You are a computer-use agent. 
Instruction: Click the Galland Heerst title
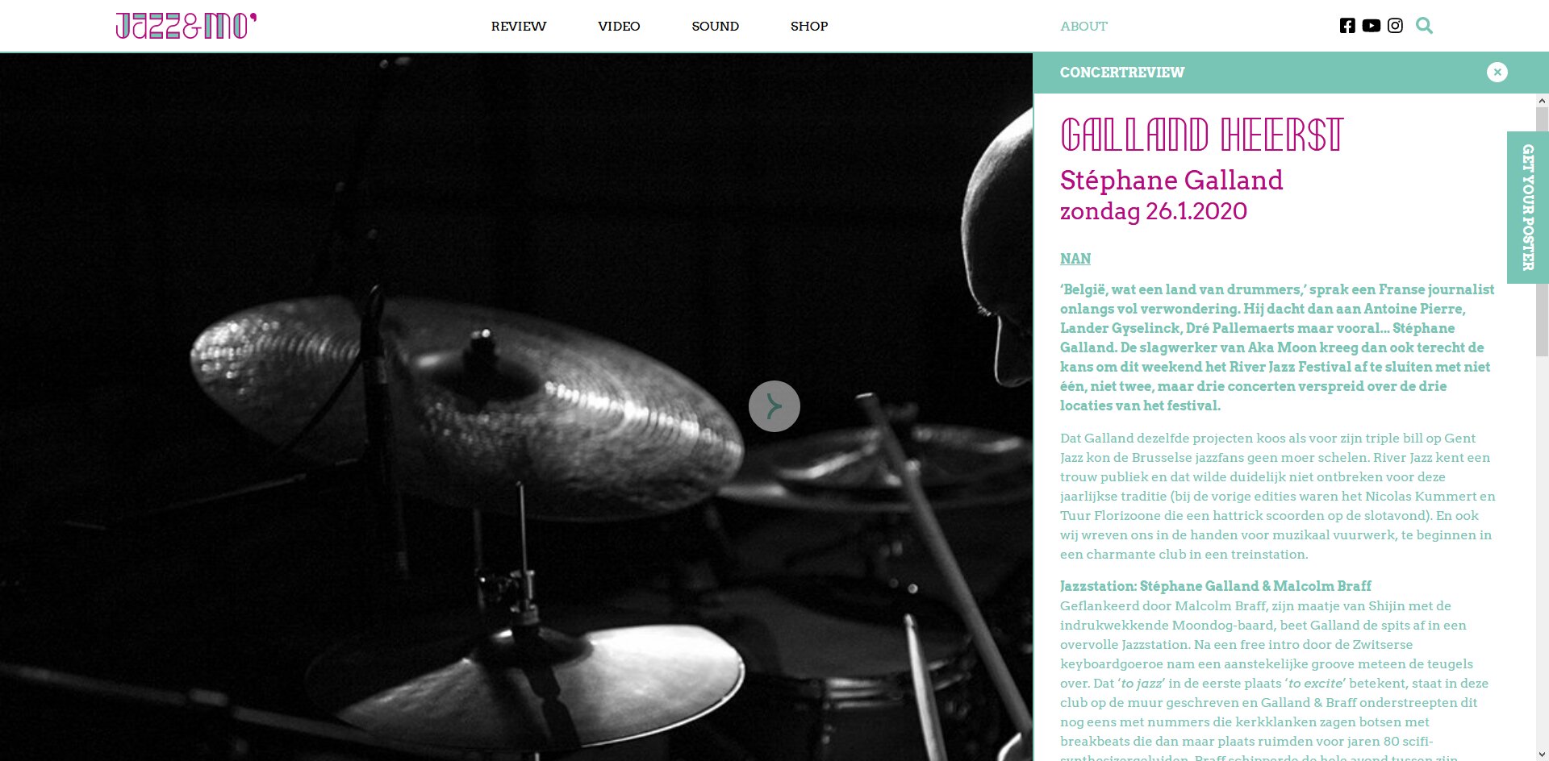click(x=1201, y=135)
